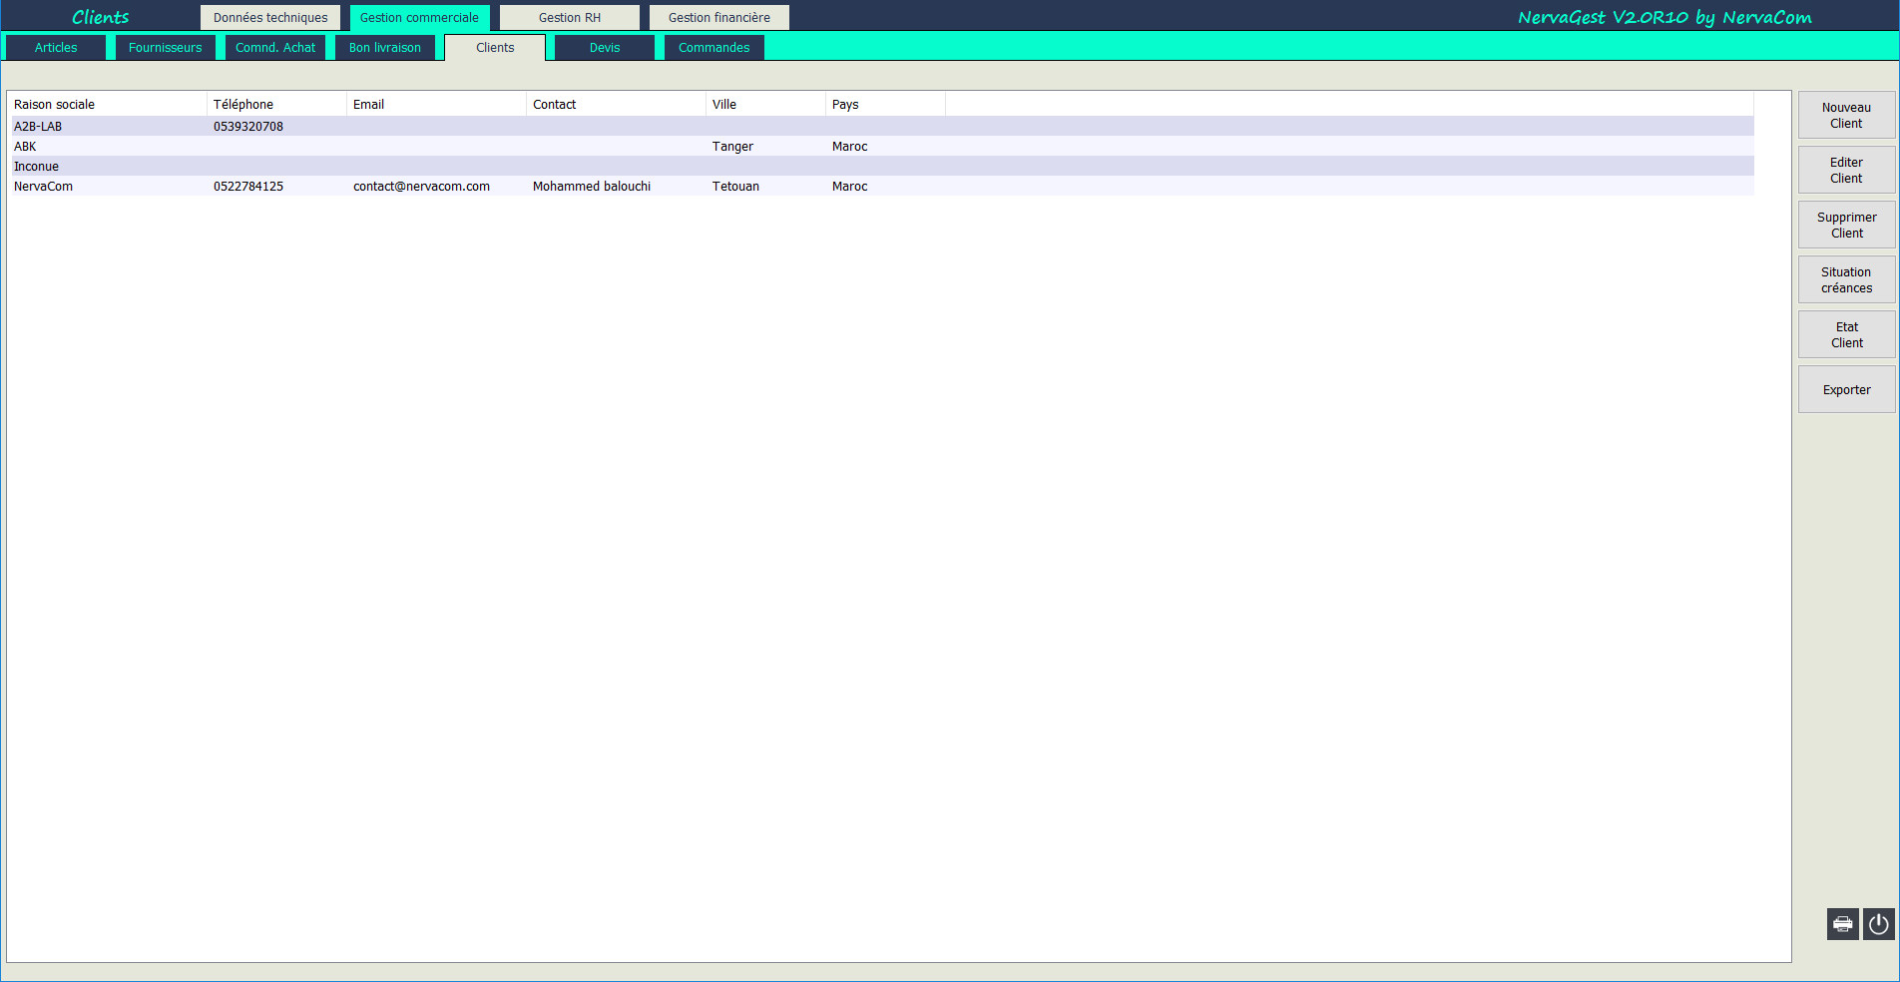Switch to Gestion RH module

570,18
